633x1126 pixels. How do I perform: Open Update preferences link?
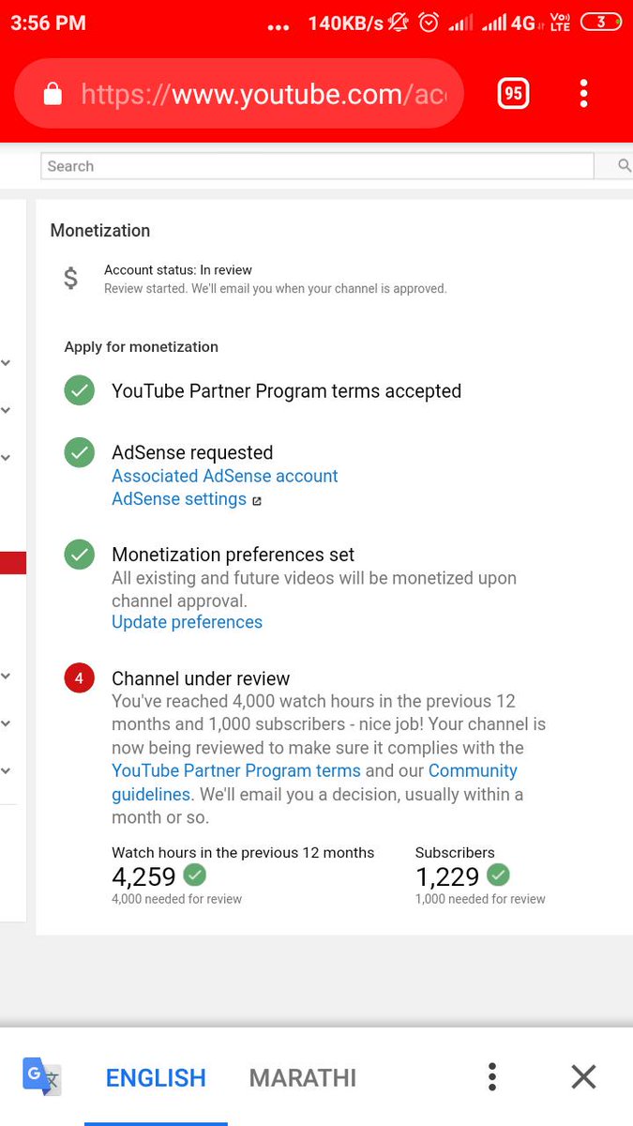tap(187, 622)
